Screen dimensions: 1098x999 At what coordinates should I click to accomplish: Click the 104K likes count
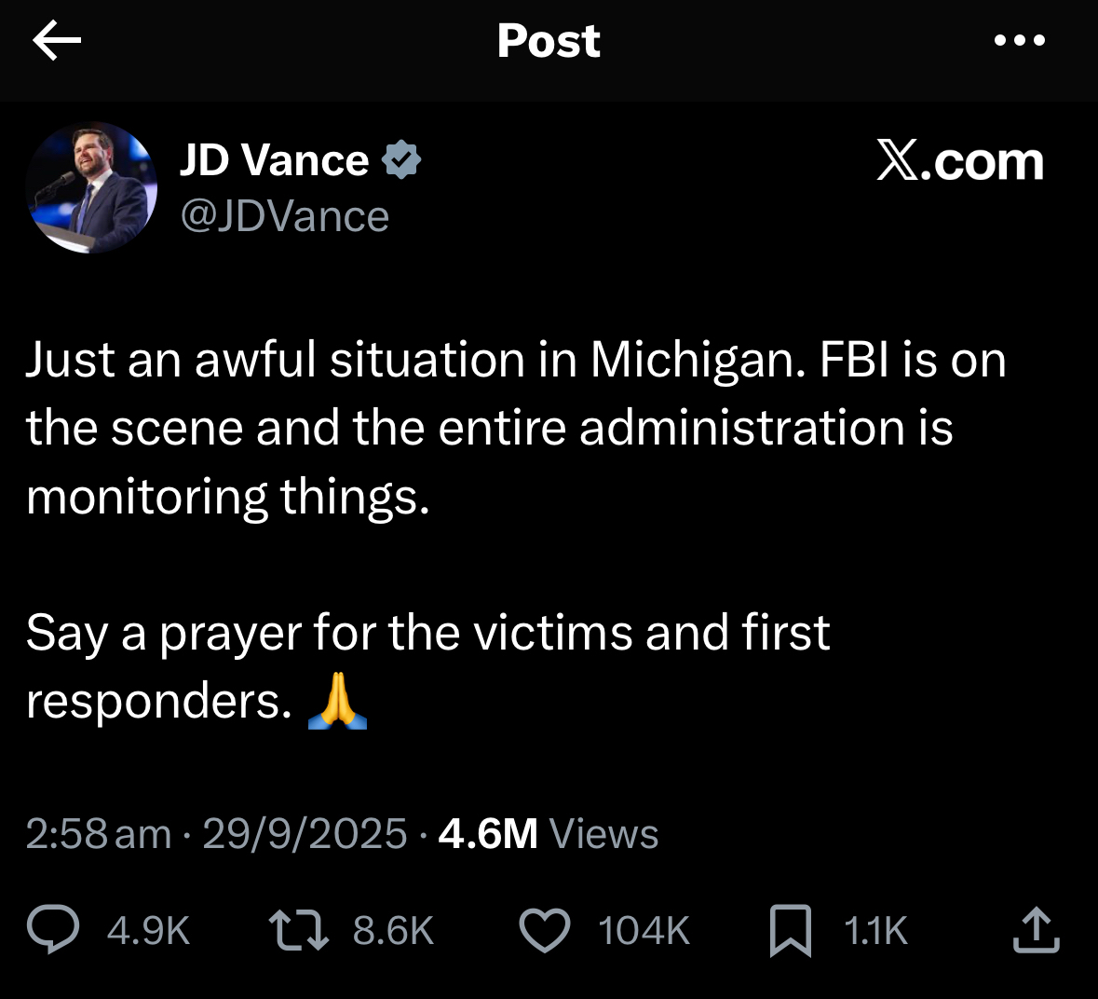coord(644,931)
